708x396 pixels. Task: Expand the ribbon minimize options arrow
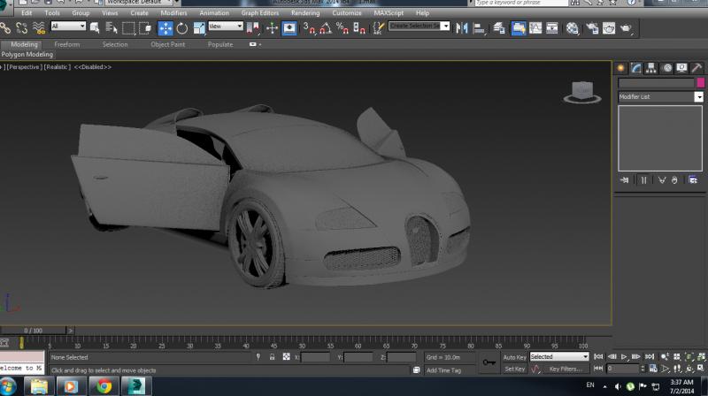pyautogui.click(x=260, y=45)
